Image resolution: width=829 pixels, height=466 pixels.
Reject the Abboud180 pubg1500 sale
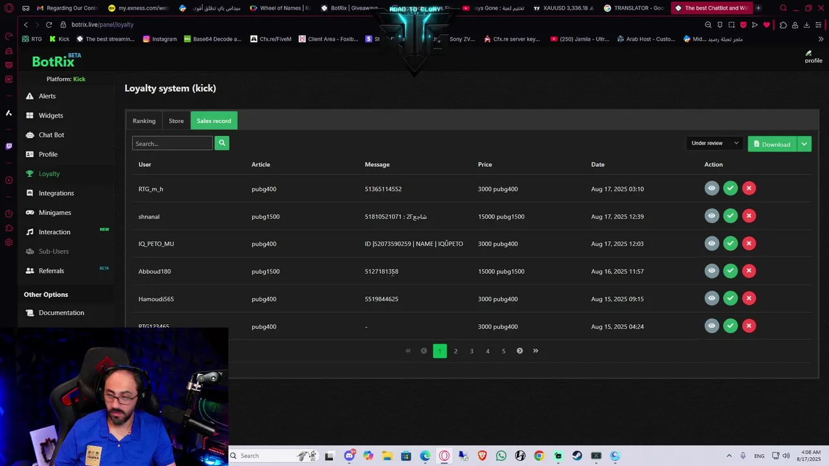click(x=749, y=271)
